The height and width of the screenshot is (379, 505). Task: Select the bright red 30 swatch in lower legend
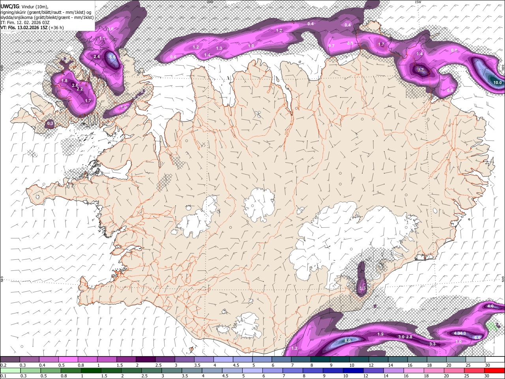point(494,370)
